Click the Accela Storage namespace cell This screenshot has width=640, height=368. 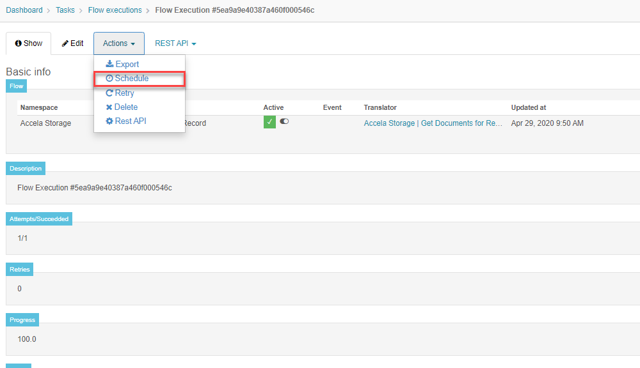(45, 123)
